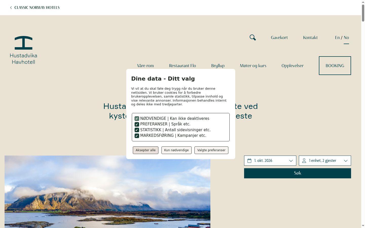Open the Kontakt link
This screenshot has height=228, width=365.
click(310, 37)
